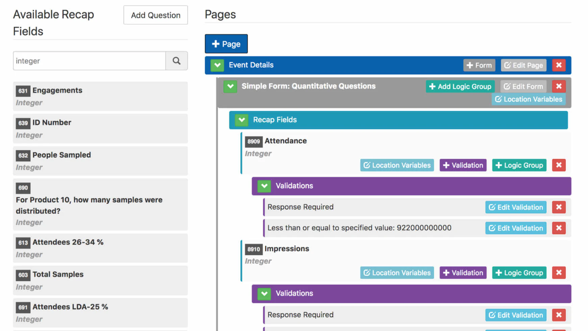Collapse the Impressions Validations group
Image resolution: width=588 pixels, height=331 pixels.
click(264, 294)
